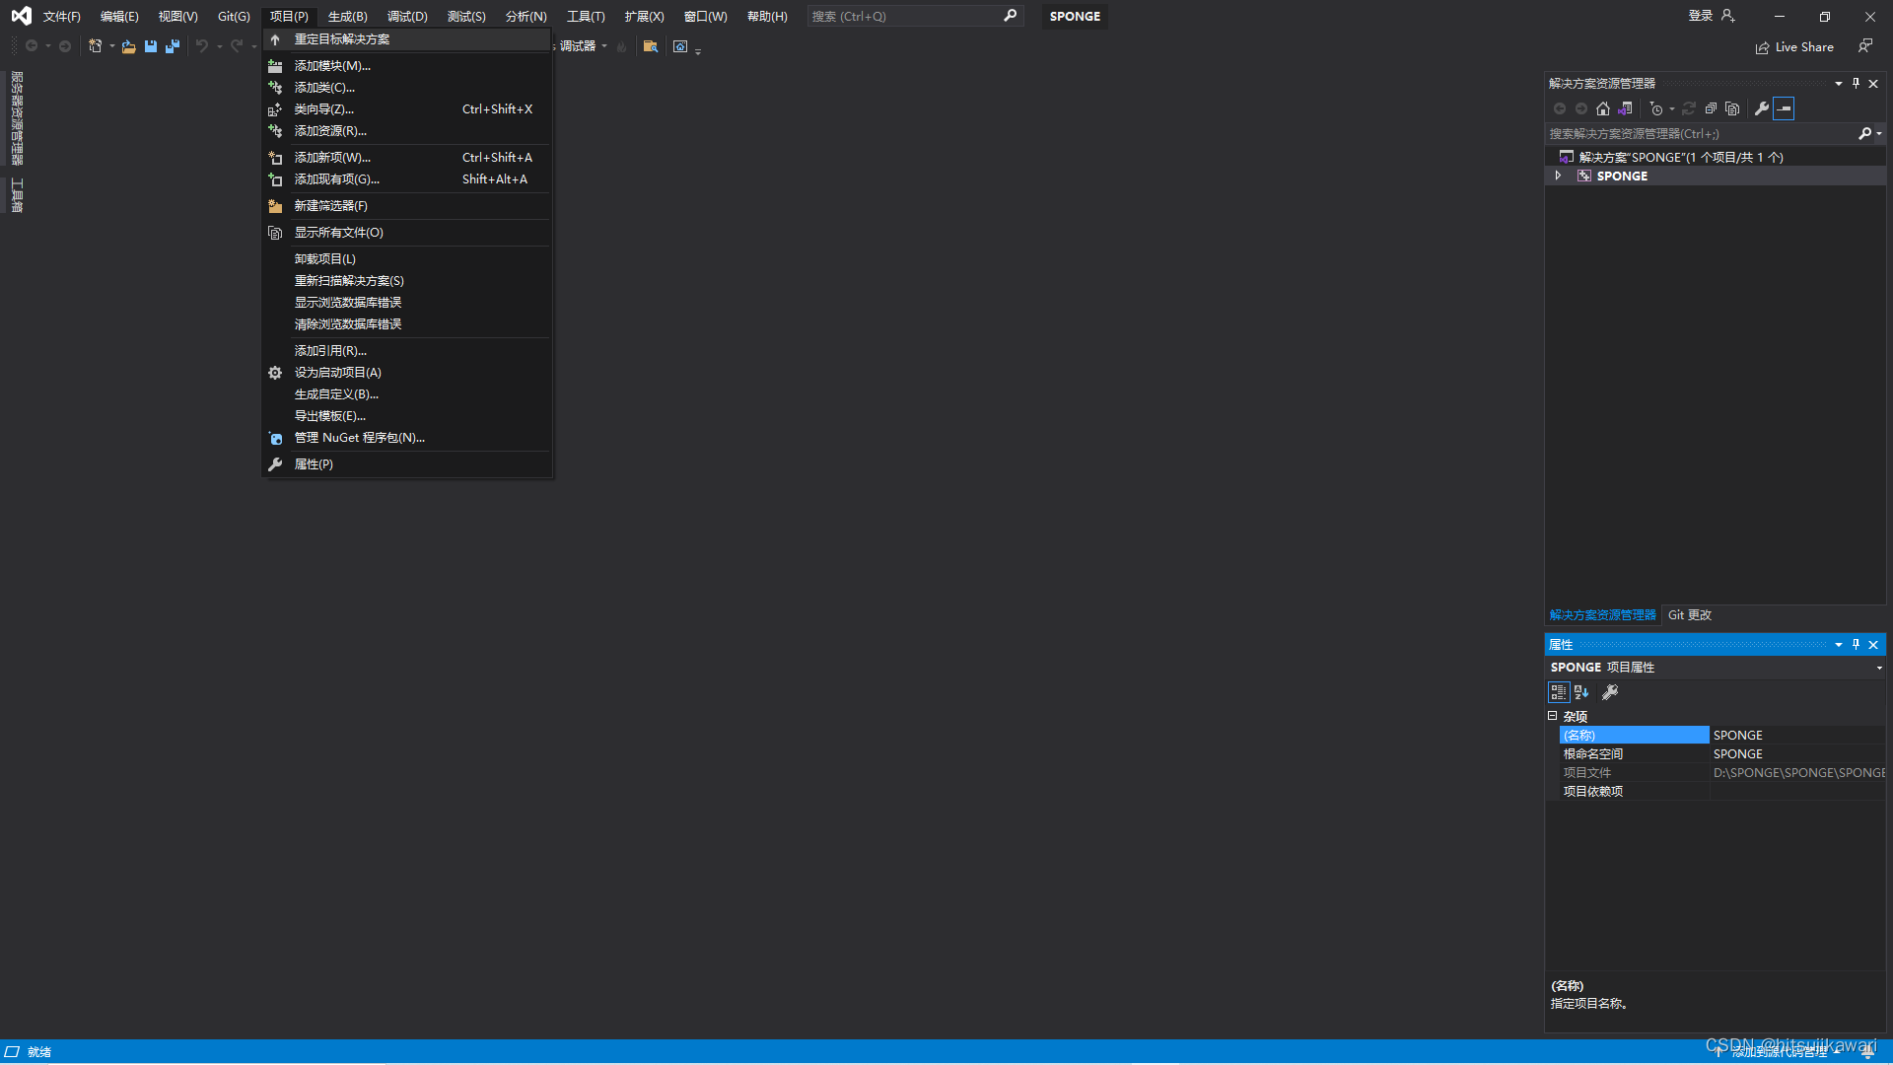Open the 工具箱 side tab on left edge
Viewport: 1893px width, 1065px height.
click(x=17, y=195)
